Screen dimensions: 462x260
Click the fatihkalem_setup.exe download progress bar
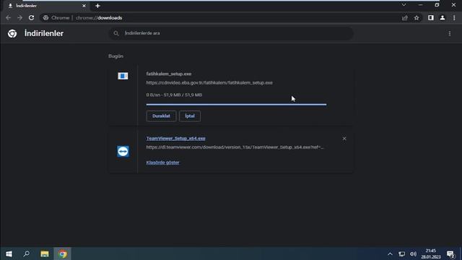236,104
